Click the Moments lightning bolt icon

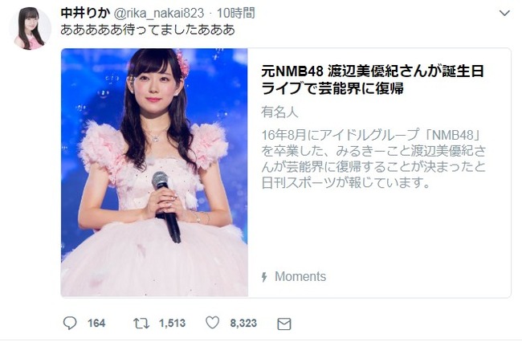(x=264, y=277)
